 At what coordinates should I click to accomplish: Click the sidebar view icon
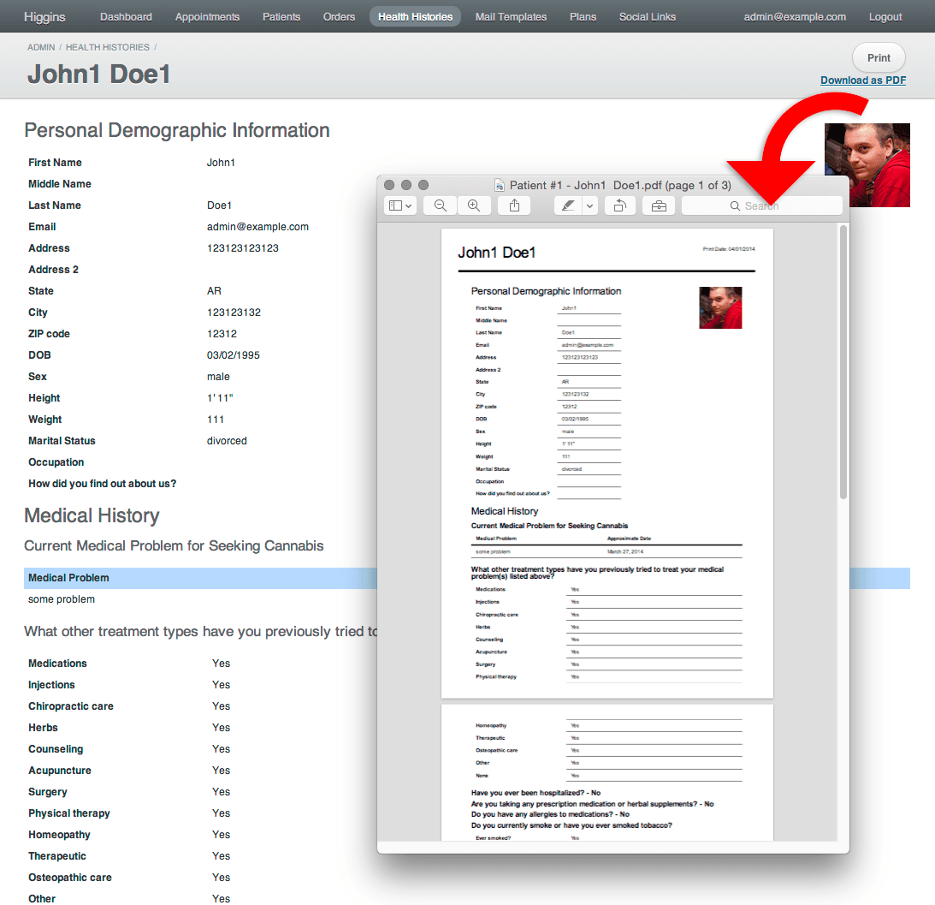(x=395, y=206)
